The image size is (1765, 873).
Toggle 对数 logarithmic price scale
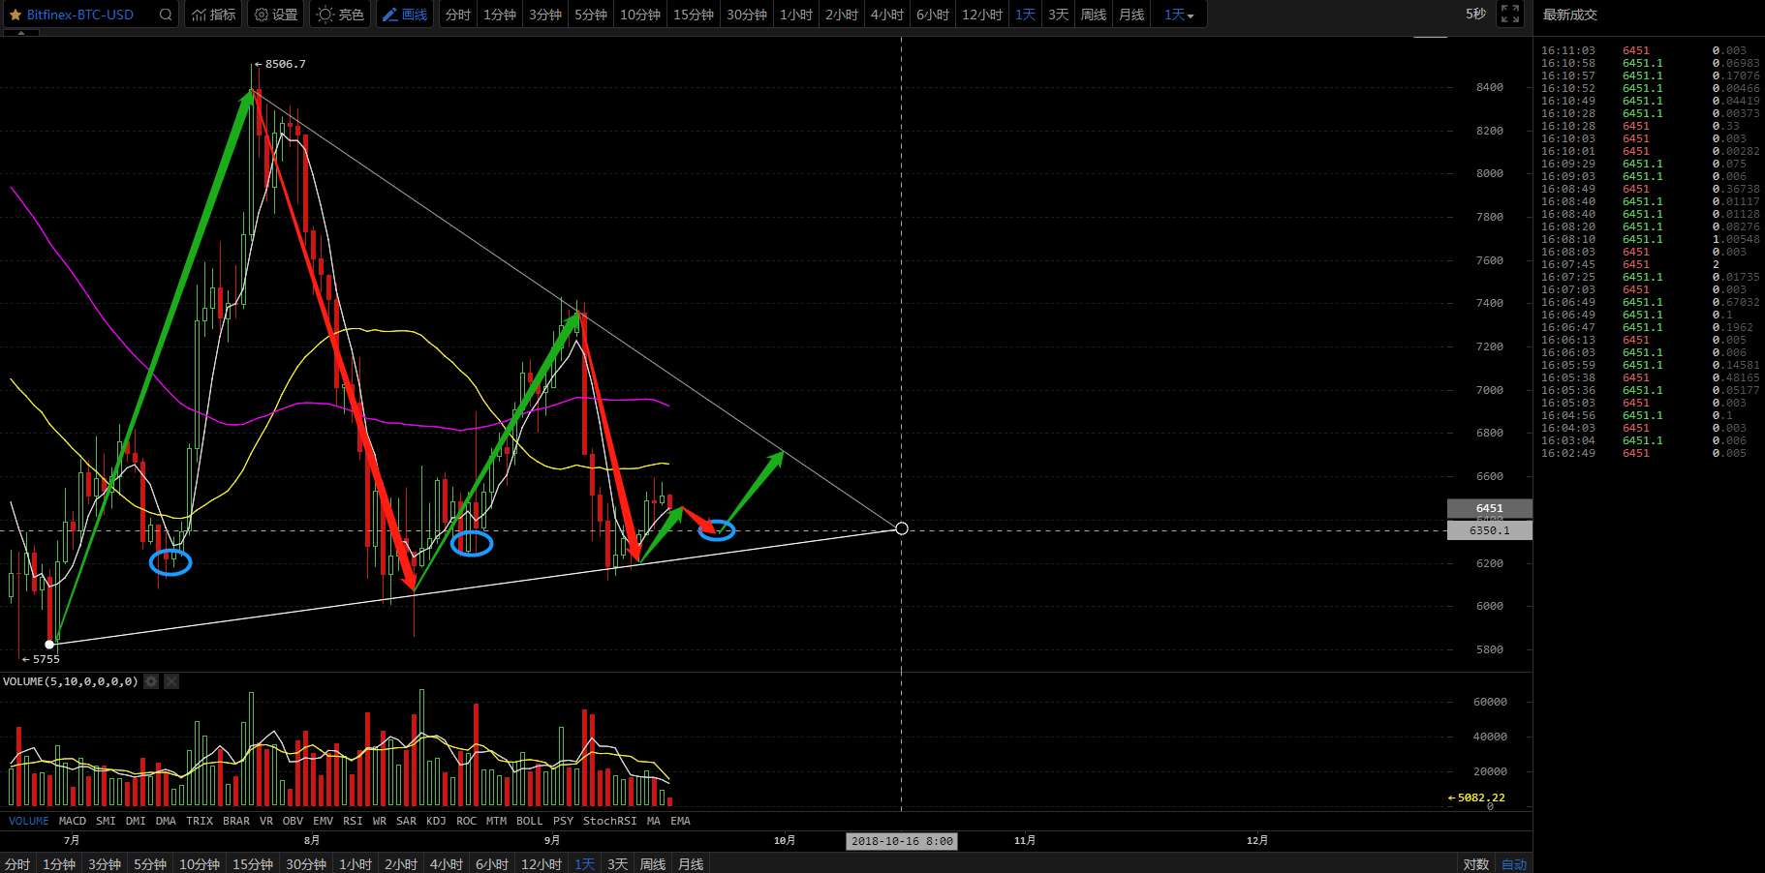tap(1476, 864)
